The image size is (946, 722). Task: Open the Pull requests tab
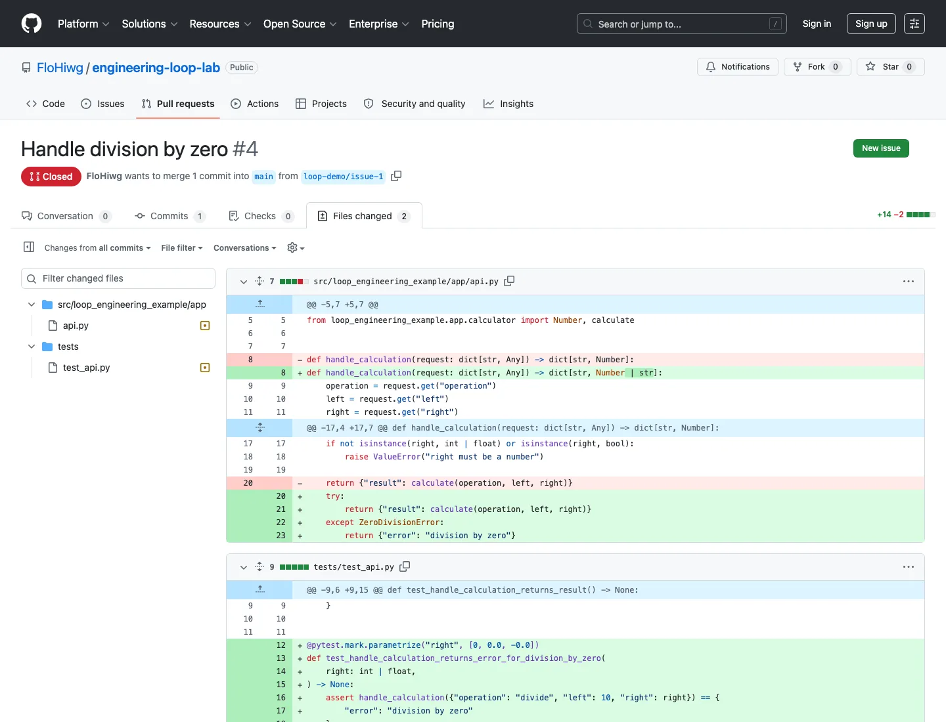tap(178, 104)
